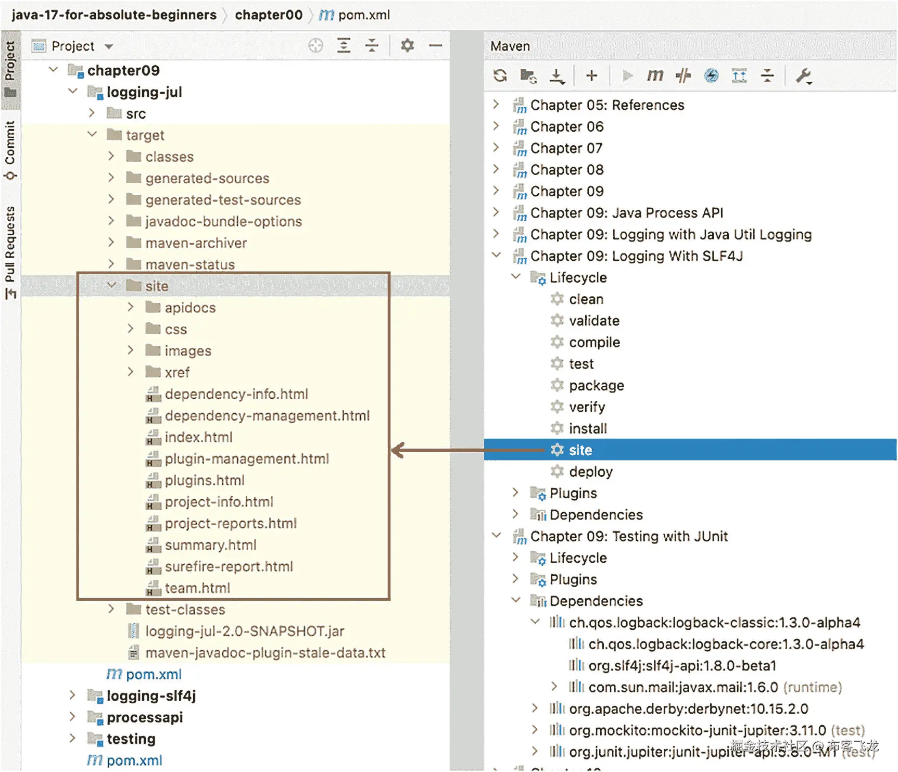Viewport: 898px width, 772px height.
Task: Expand the apidocs folder
Action: (131, 307)
